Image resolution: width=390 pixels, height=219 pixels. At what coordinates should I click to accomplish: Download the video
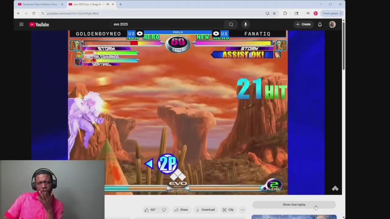205,210
